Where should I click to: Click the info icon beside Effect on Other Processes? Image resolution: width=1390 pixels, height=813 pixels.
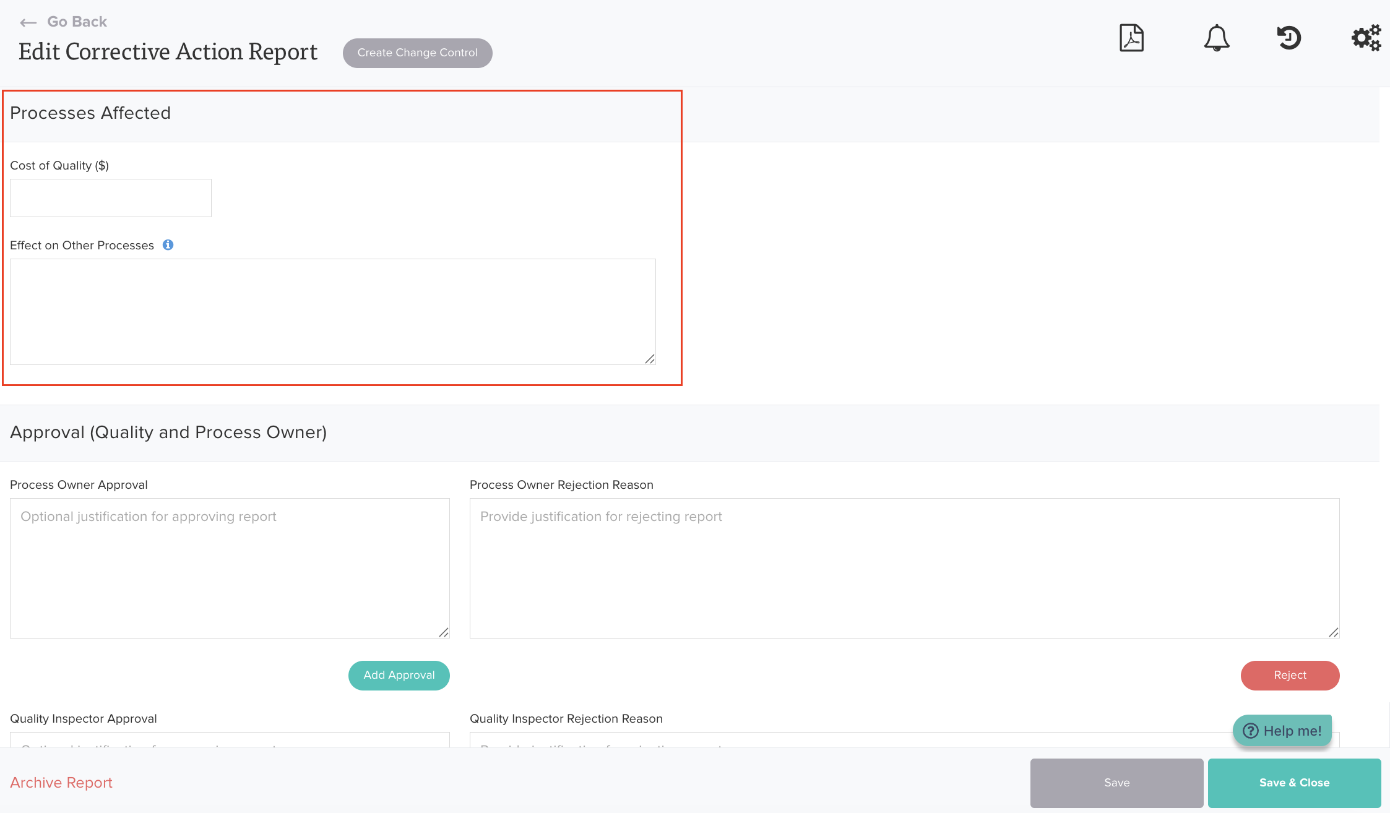[x=168, y=245]
